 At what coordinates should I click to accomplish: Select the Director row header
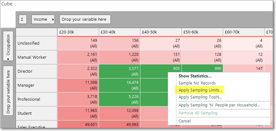click(x=36, y=71)
